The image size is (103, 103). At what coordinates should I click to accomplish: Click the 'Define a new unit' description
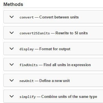pyautogui.click(x=55, y=81)
